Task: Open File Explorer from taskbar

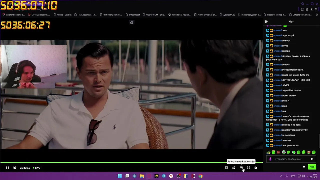Action: pyautogui.click(x=142, y=176)
